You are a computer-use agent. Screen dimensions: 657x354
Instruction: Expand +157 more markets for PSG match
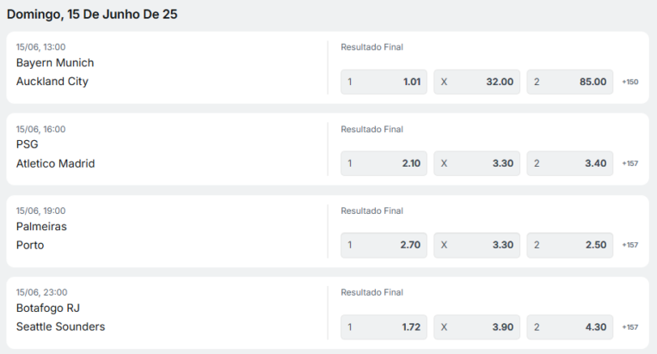coord(629,163)
